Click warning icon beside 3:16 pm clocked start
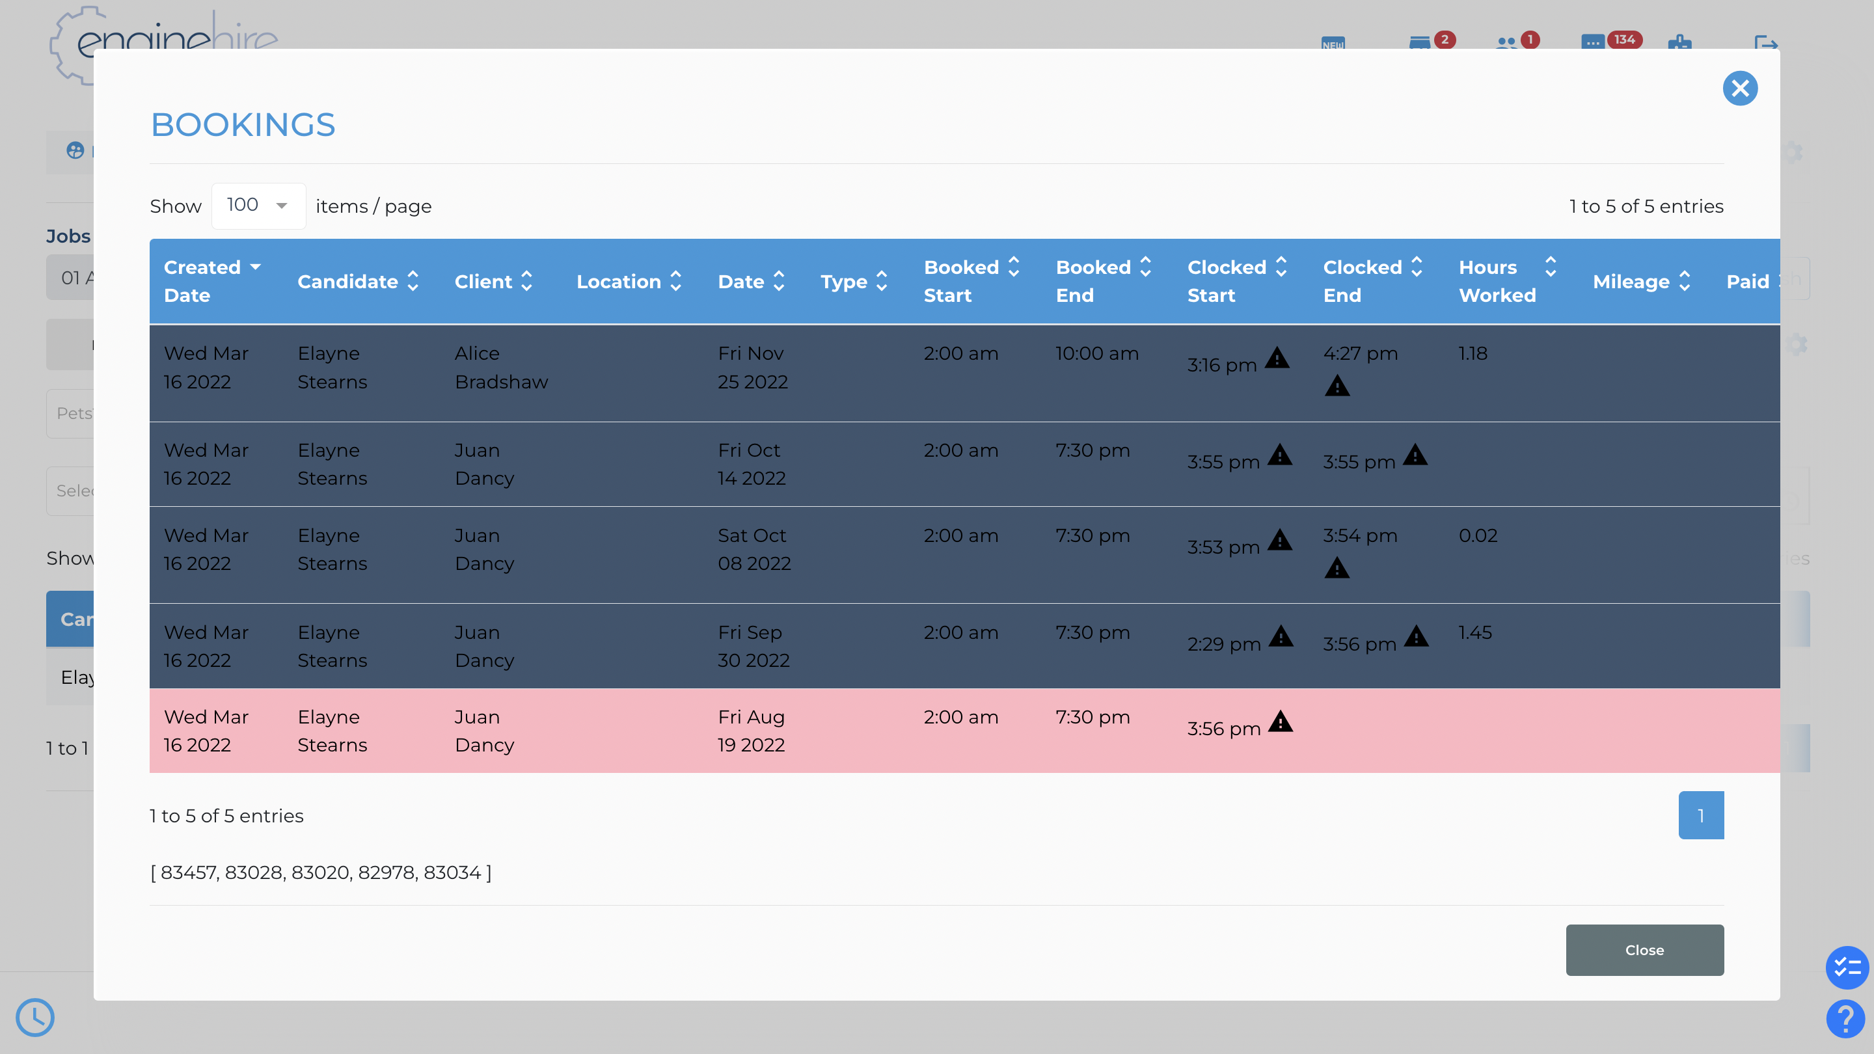This screenshot has height=1054, width=1874. (1277, 358)
